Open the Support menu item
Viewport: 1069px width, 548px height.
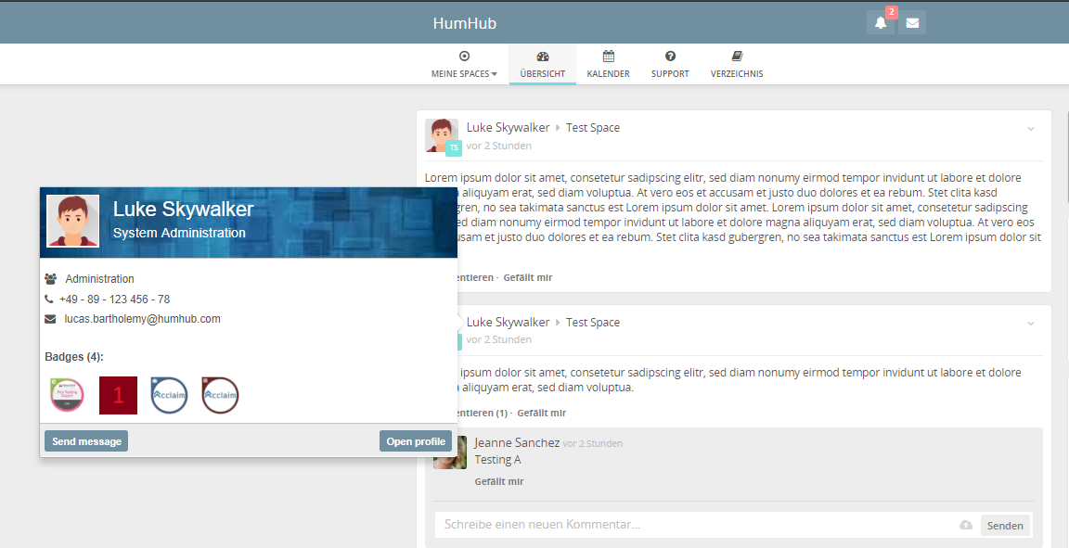(x=670, y=64)
